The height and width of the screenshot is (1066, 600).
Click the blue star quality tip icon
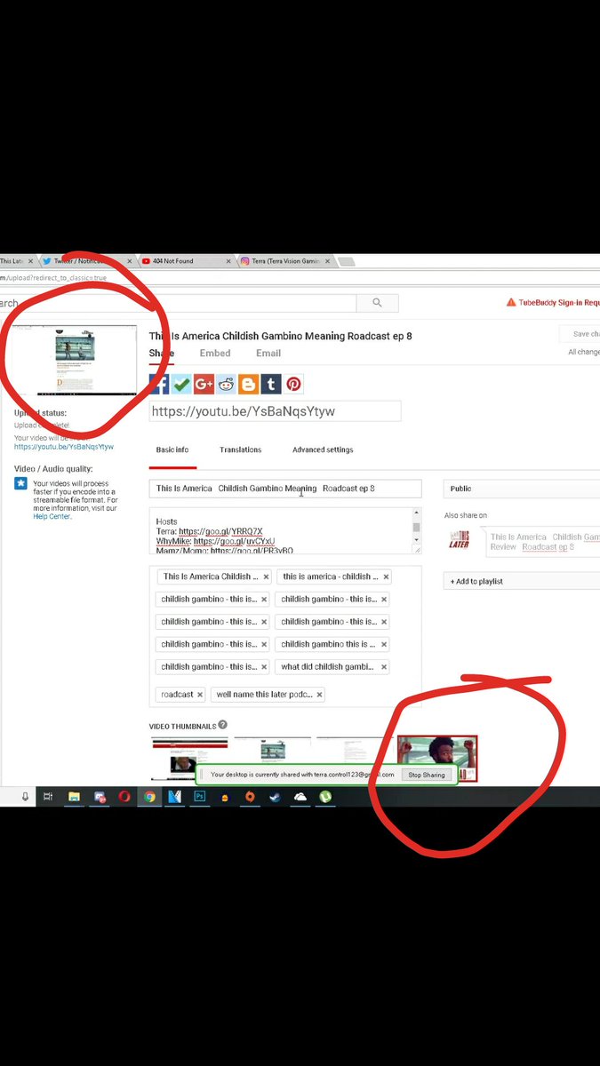coord(21,483)
